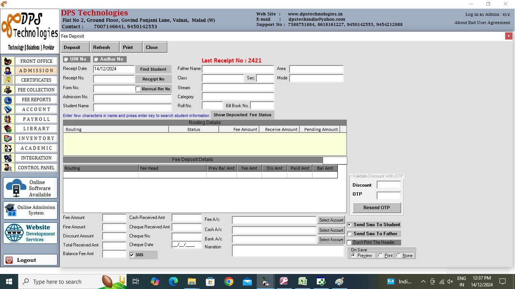Click the icon beside FRONT OFFICE
Screen dimensions: 515x289
click(x=8, y=61)
